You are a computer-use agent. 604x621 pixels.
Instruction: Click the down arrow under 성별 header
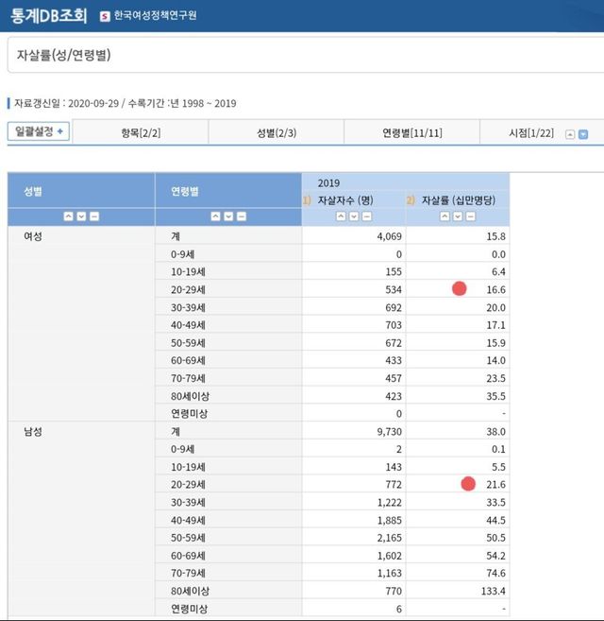pyautogui.click(x=81, y=216)
